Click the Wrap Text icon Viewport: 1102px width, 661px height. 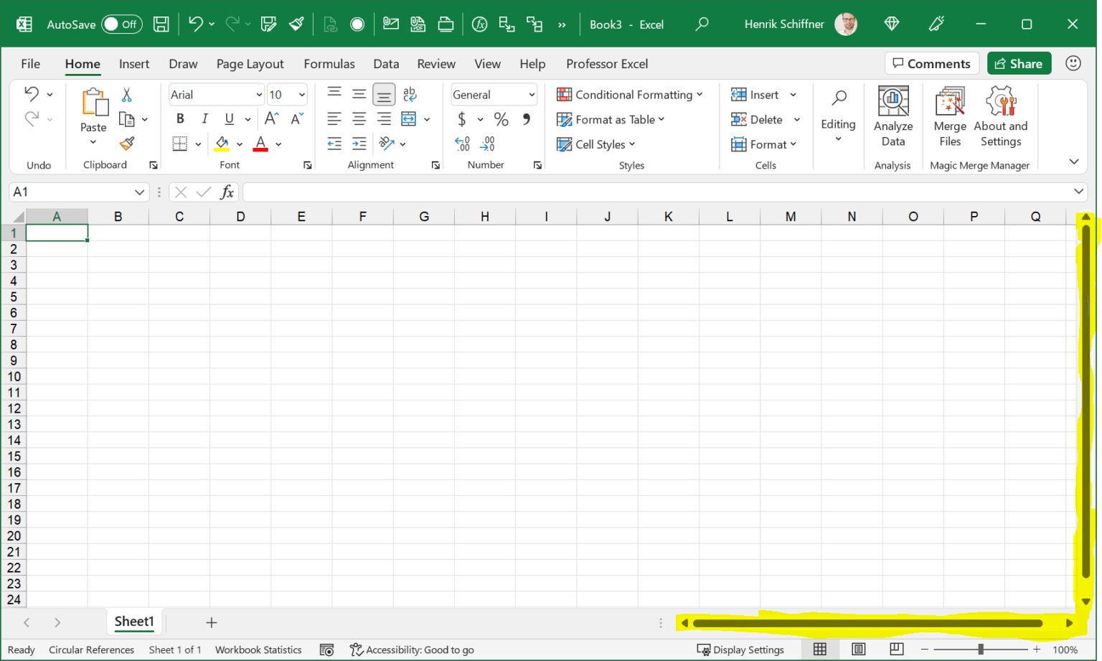click(x=410, y=94)
